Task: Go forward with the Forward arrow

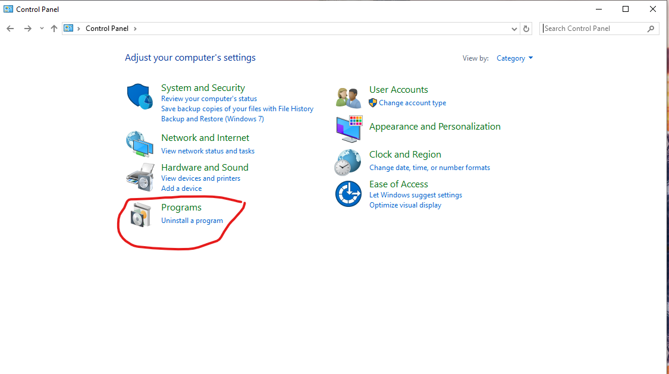Action: point(28,29)
